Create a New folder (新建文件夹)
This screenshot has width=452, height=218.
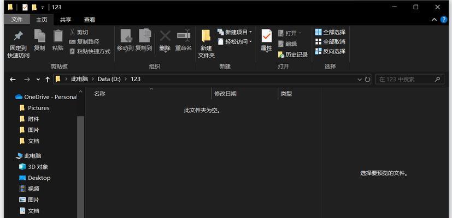point(206,44)
